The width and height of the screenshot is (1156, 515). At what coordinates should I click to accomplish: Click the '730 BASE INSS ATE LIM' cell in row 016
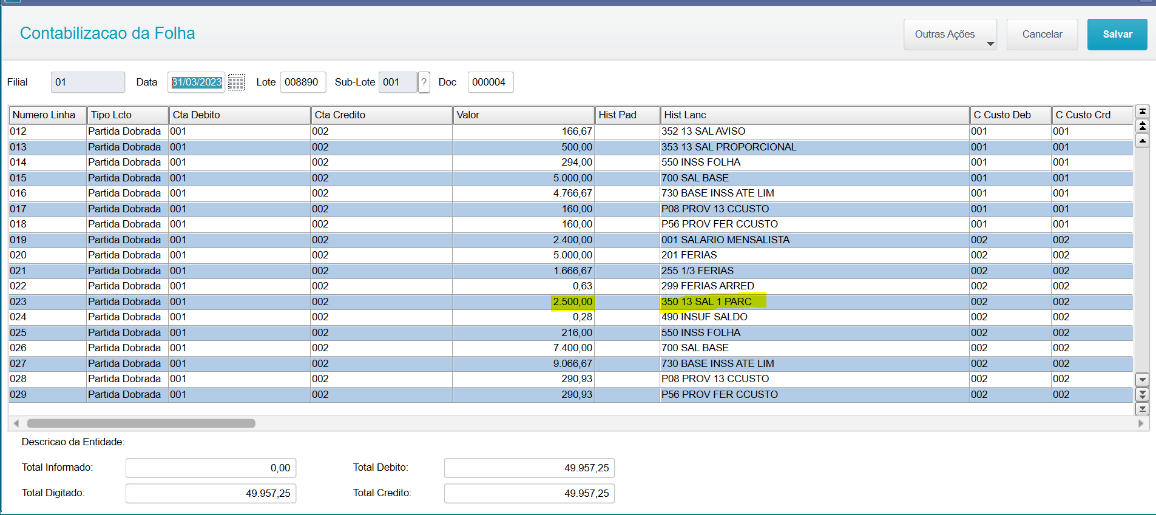coord(815,194)
